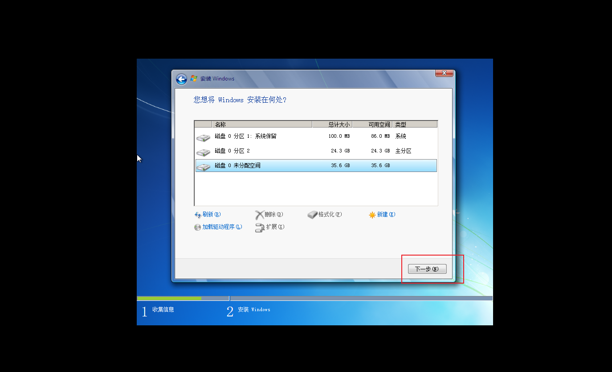Click the 86.0 MB free space cell
Viewport: 612px width, 372px height.
pos(380,136)
